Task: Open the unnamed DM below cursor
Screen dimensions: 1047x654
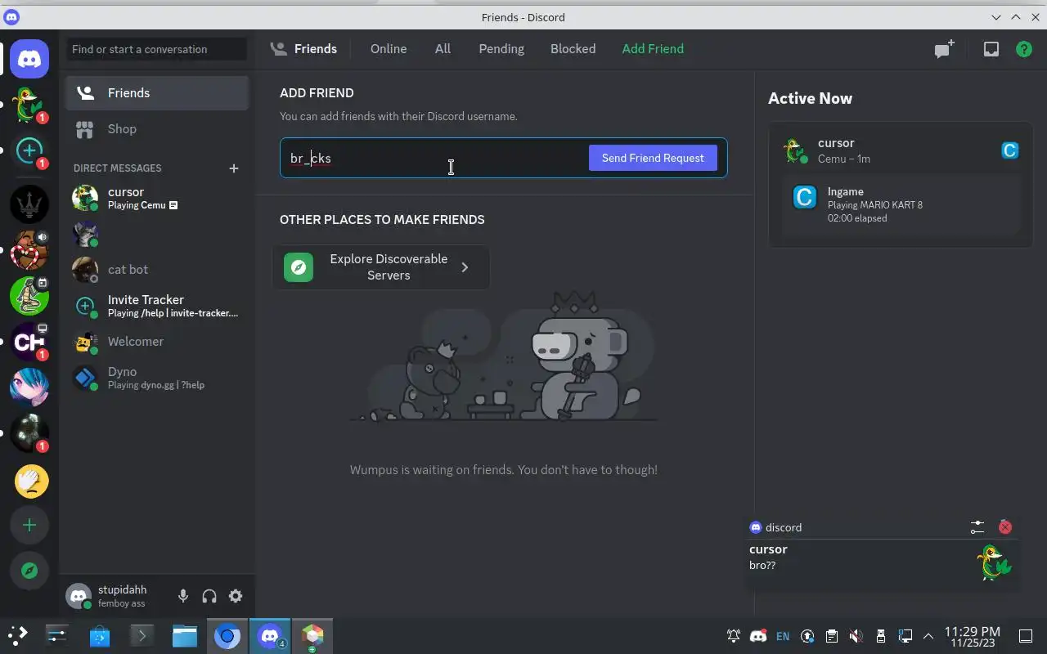Action: [x=157, y=234]
